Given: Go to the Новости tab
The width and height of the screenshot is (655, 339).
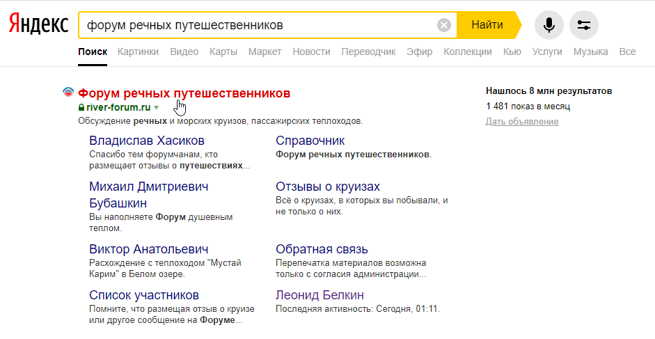Looking at the screenshot, I should point(311,52).
